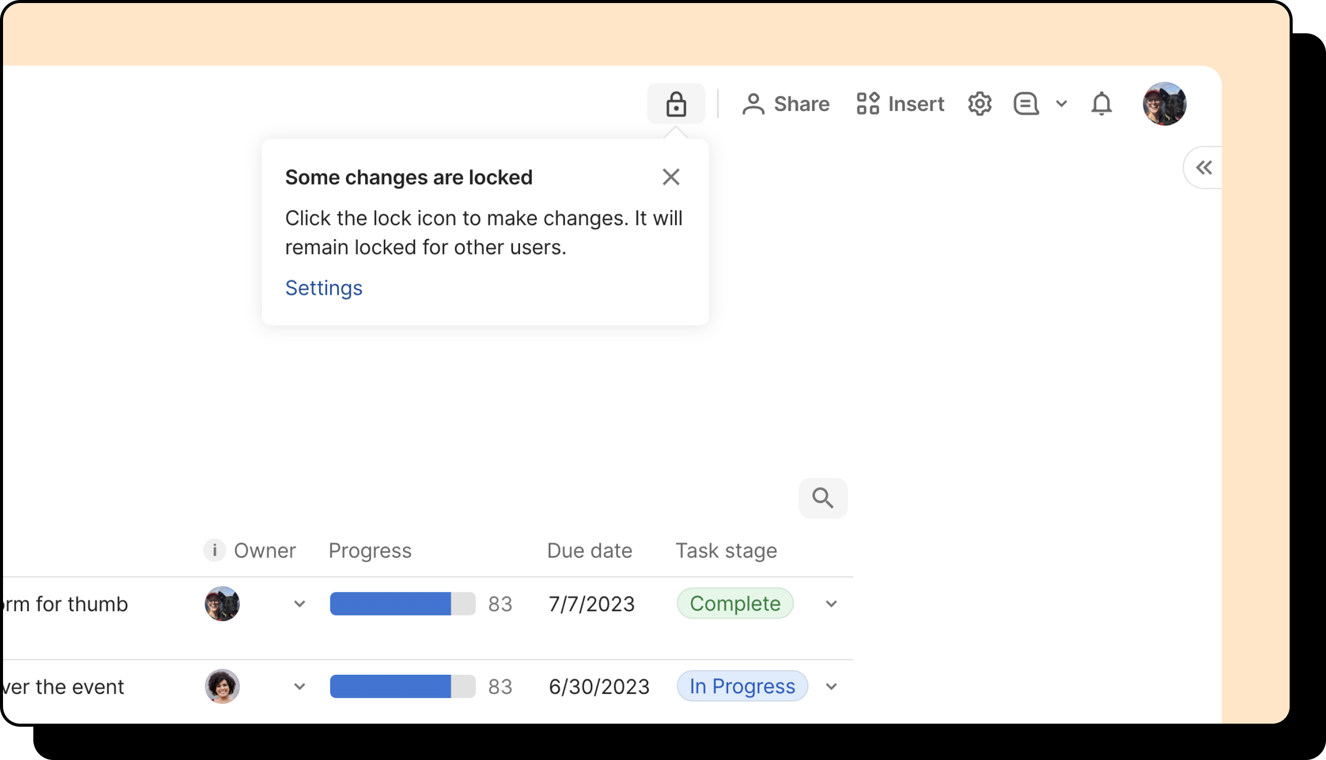Screen dimensions: 1326x760
Task: Open Settings from the locked changes popup
Action: (x=323, y=288)
